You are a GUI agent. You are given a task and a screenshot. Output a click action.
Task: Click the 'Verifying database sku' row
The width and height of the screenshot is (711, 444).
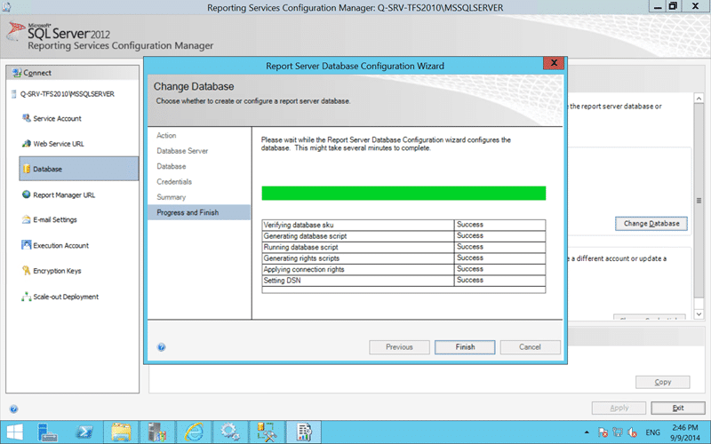tap(403, 225)
